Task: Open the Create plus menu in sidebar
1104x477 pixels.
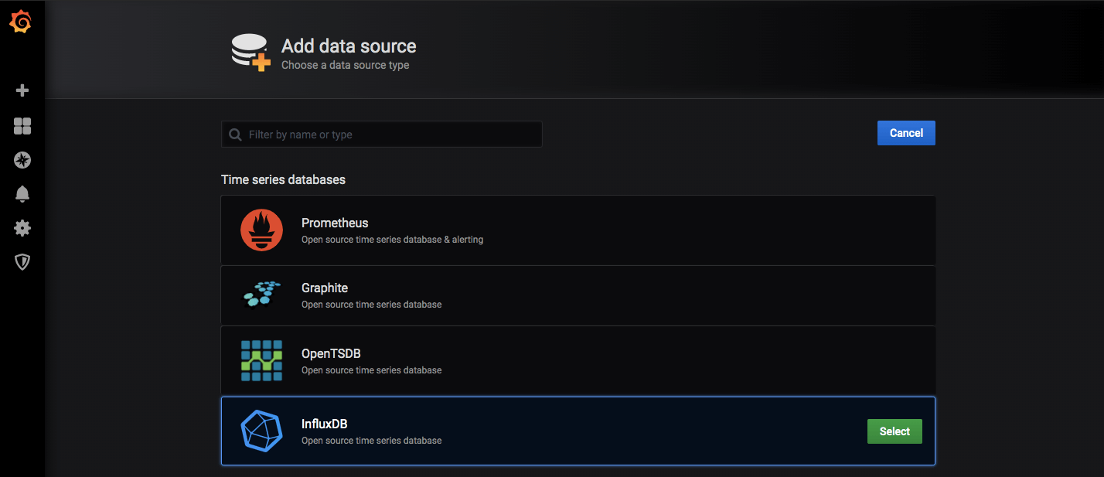Action: 22,90
